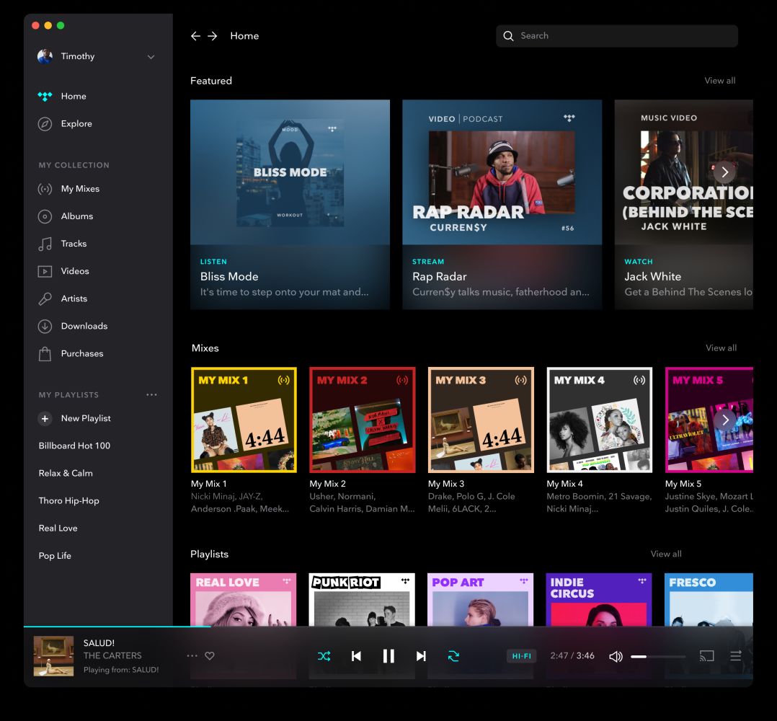
Task: Click the plus icon for New Playlist
Action: pos(45,419)
